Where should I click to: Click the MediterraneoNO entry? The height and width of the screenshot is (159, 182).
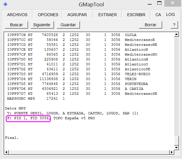(82, 54)
